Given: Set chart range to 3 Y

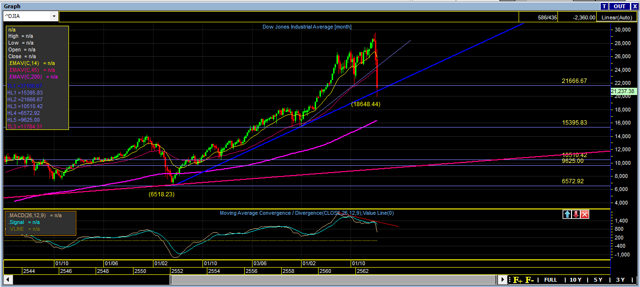Looking at the screenshot, I should point(621,280).
